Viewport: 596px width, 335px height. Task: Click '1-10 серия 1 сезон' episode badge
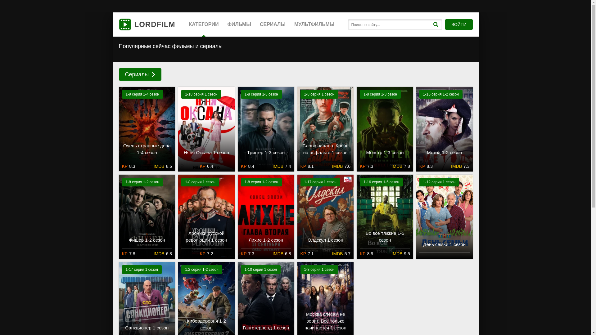coord(261,270)
